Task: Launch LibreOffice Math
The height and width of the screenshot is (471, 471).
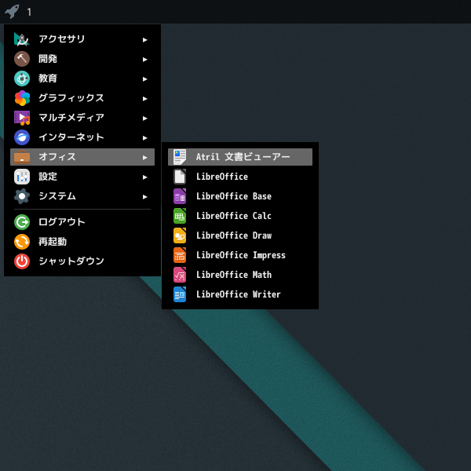Action: (x=240, y=275)
